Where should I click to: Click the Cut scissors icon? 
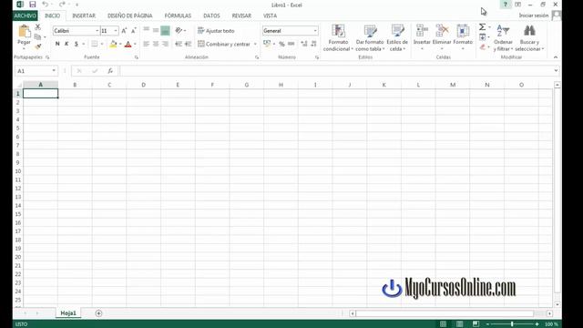[38, 27]
